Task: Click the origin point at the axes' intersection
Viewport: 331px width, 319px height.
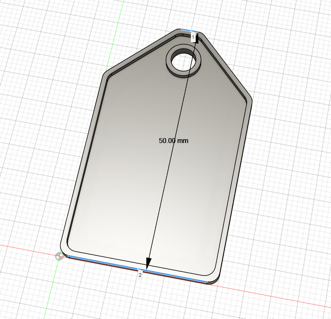Action: click(60, 257)
